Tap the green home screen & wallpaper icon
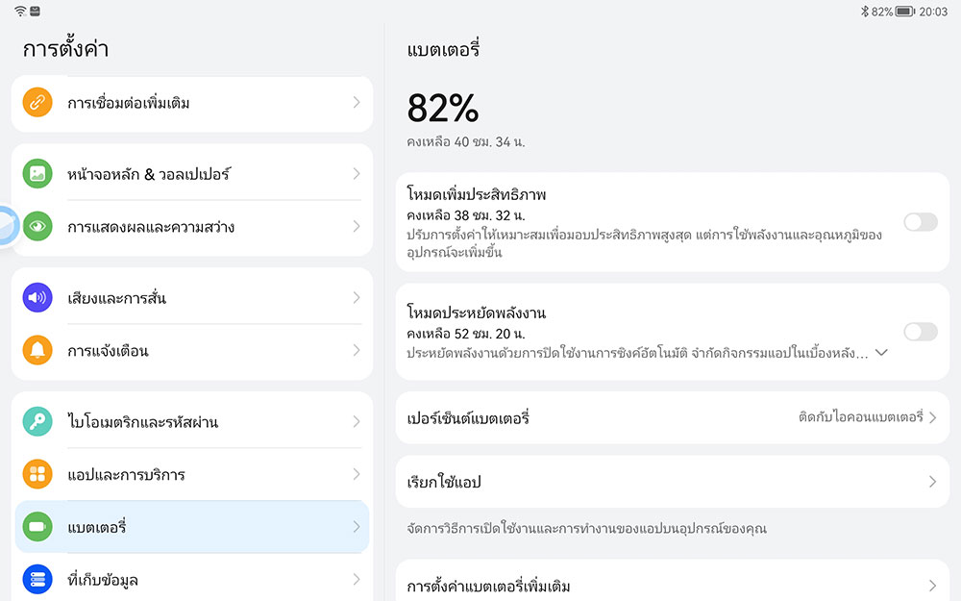Image resolution: width=961 pixels, height=601 pixels. [x=37, y=174]
